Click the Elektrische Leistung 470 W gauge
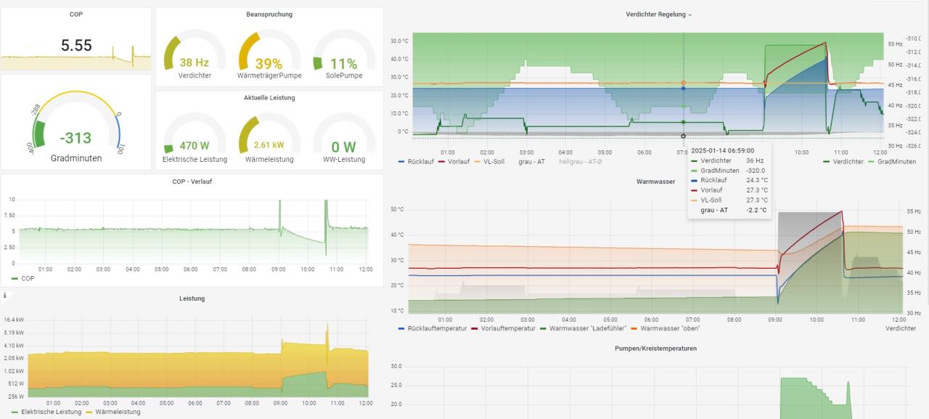The height and width of the screenshot is (419, 929). 195,140
